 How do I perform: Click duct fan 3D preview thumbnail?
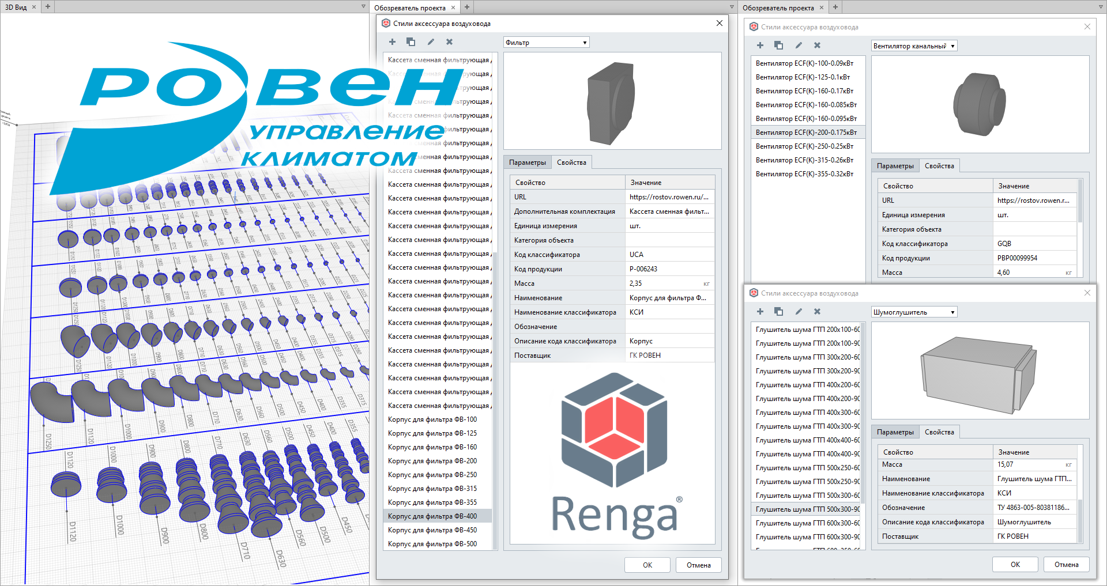pos(980,104)
